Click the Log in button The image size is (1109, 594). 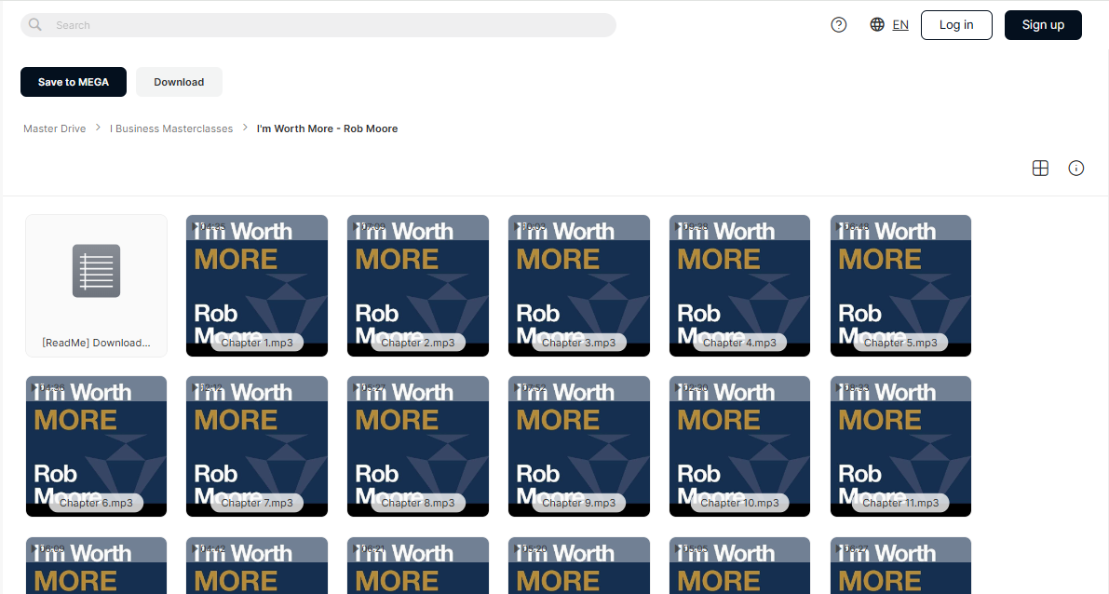click(x=956, y=25)
